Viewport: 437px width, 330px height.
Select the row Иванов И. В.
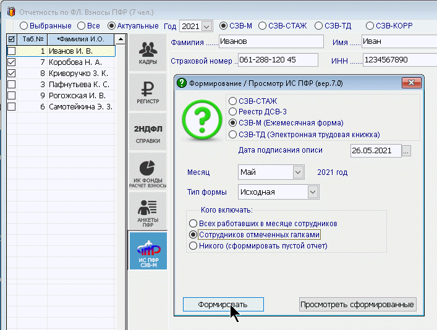tap(61, 51)
